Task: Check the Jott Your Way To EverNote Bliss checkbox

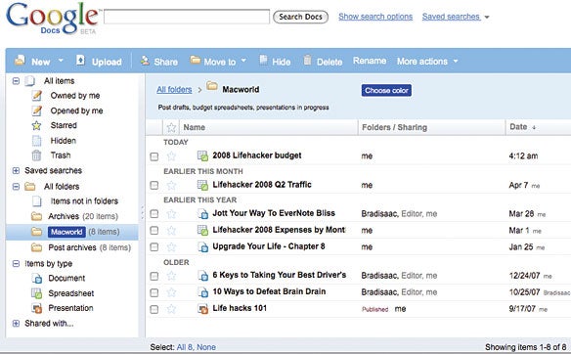Action: (x=154, y=214)
